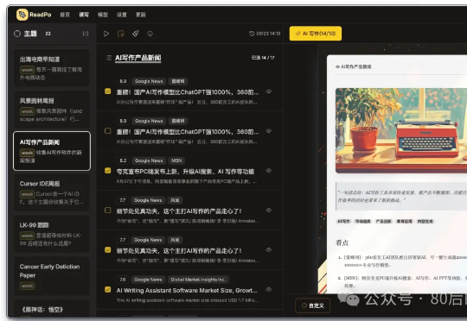Click the 22 topic count badge

click(48, 34)
